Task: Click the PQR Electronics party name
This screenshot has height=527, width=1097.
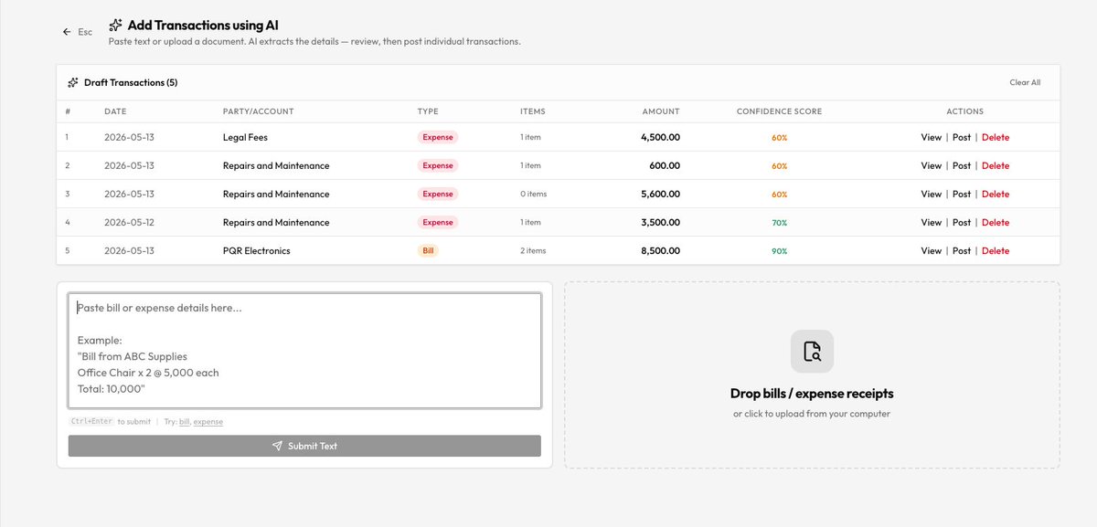Action: click(x=257, y=250)
